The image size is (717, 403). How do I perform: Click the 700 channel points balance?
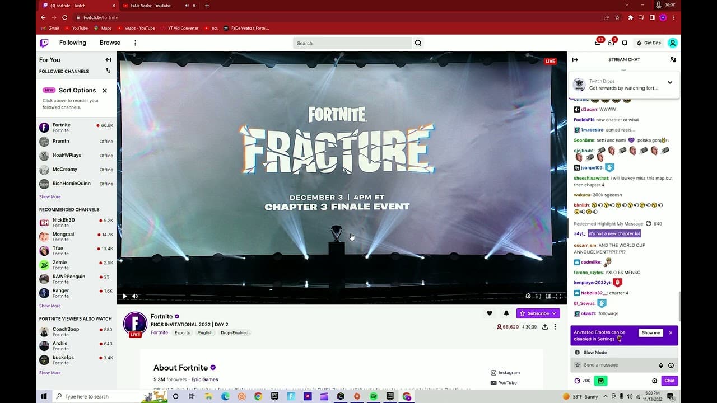[583, 381]
